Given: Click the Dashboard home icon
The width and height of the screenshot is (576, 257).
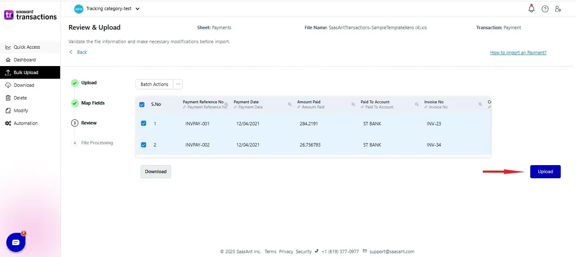Looking at the screenshot, I should (8, 60).
